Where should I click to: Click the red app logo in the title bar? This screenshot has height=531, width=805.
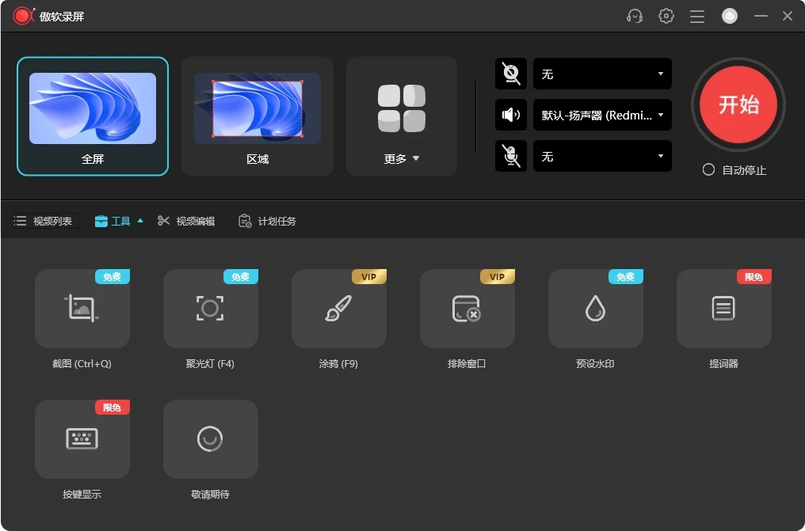point(23,16)
